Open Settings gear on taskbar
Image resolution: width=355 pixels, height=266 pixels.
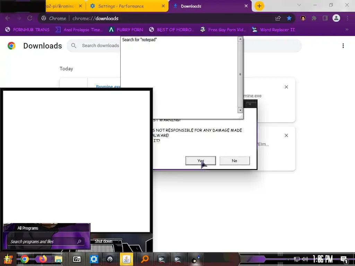click(x=94, y=259)
